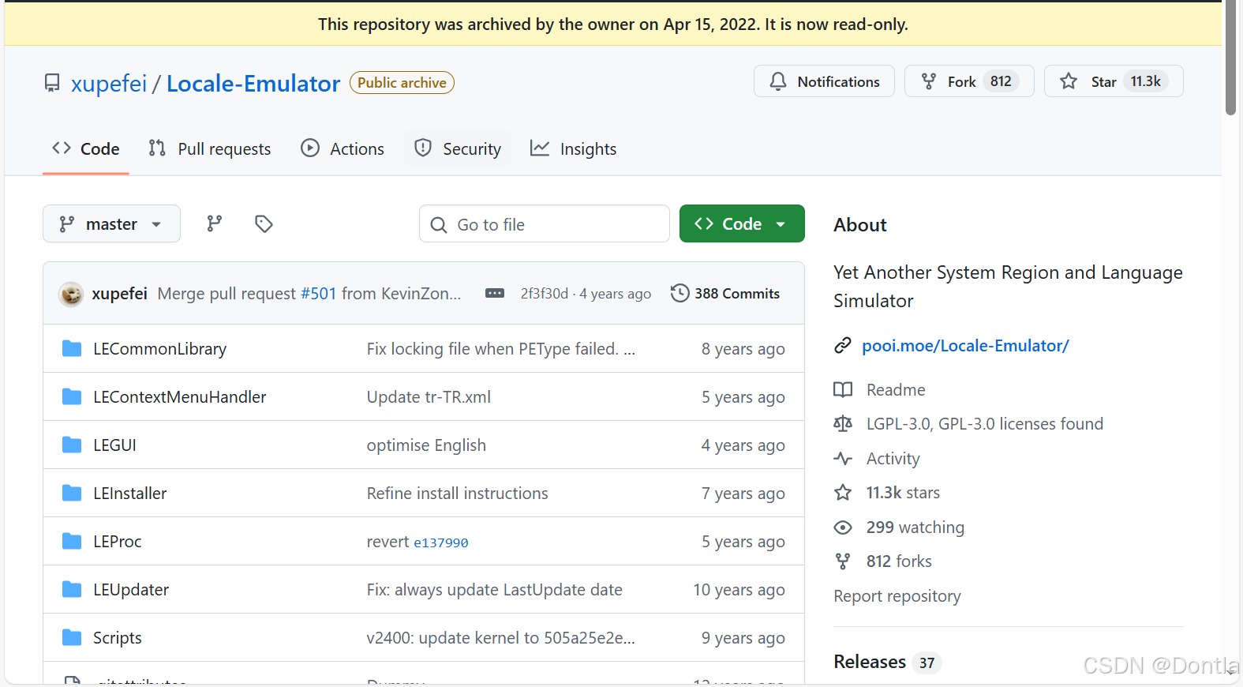Click the Star icon
Viewport: 1243px width, 687px height.
point(1069,81)
